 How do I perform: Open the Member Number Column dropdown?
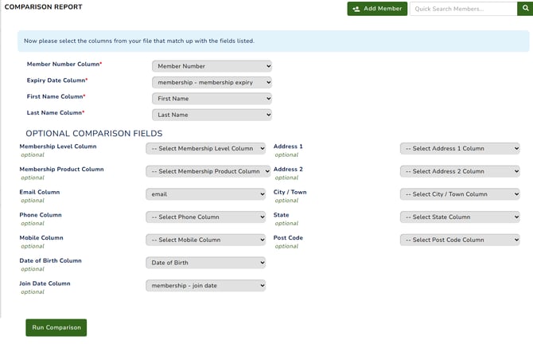pos(212,66)
